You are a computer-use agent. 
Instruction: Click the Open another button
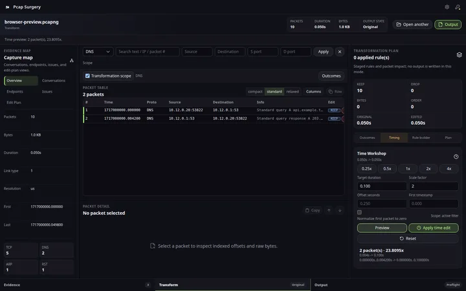[412, 25]
